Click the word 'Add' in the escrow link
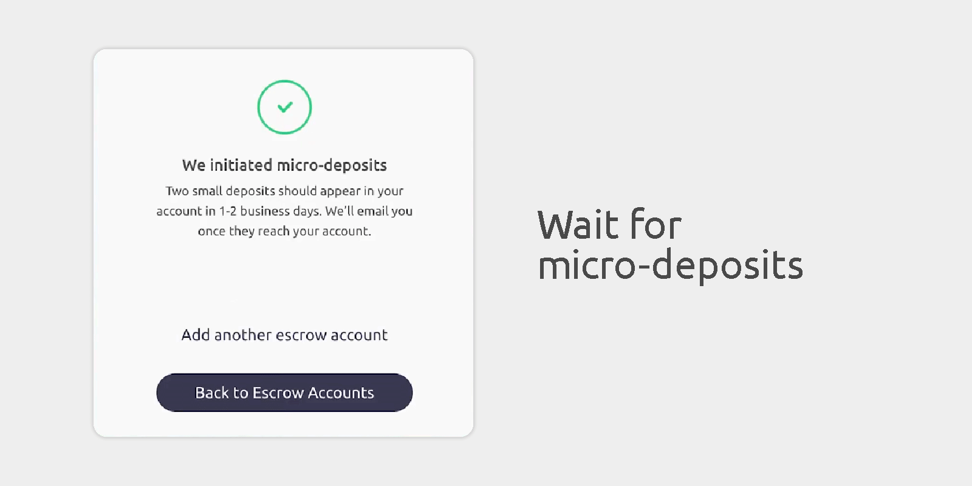 coord(195,335)
